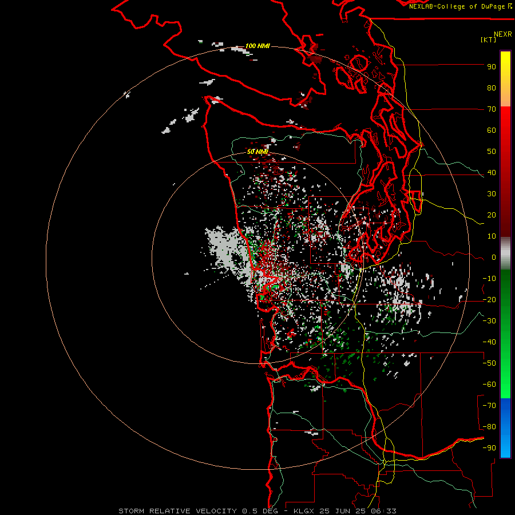Click the STORM RELATIVE VELOCITY product title
515x515 pixels.
[178, 511]
